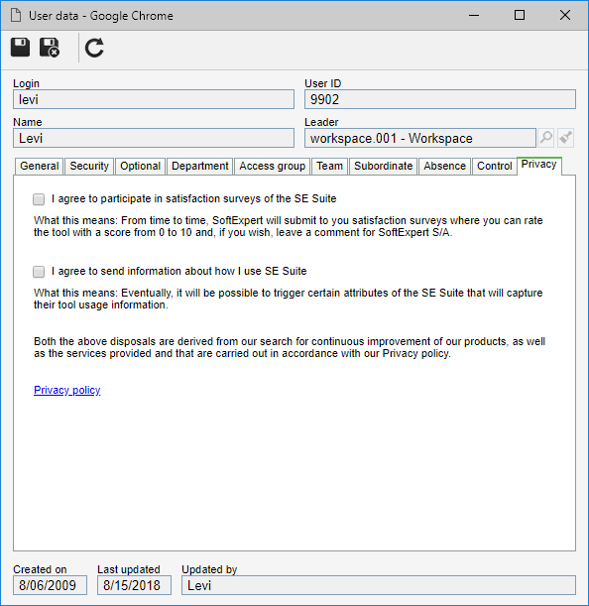Show the Subordinate tab
The height and width of the screenshot is (606, 589).
384,167
